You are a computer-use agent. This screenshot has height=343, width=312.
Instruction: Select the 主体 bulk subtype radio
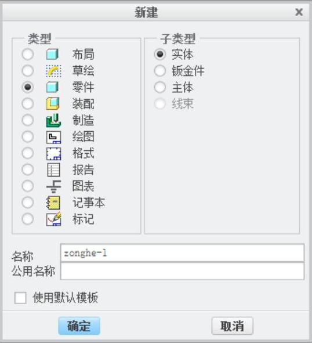pos(160,87)
